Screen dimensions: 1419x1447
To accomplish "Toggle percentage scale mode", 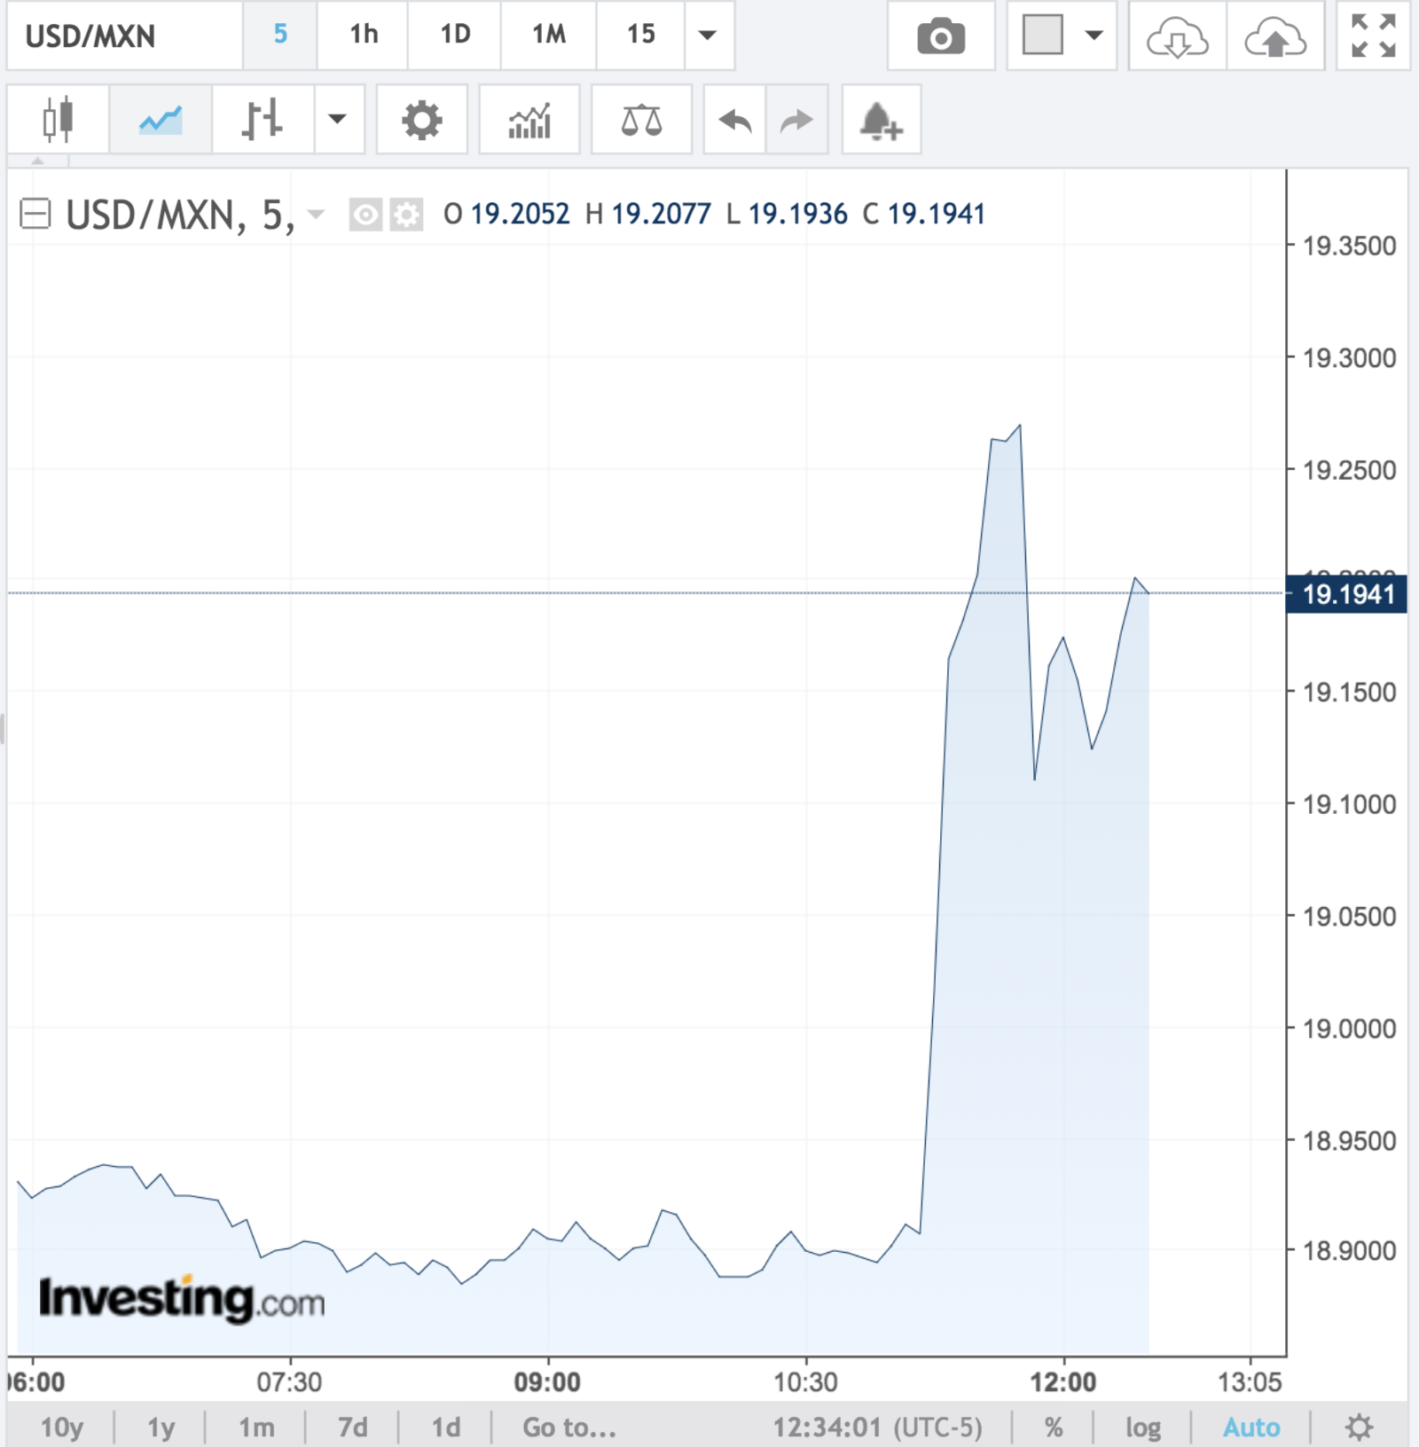I will coord(1053,1427).
